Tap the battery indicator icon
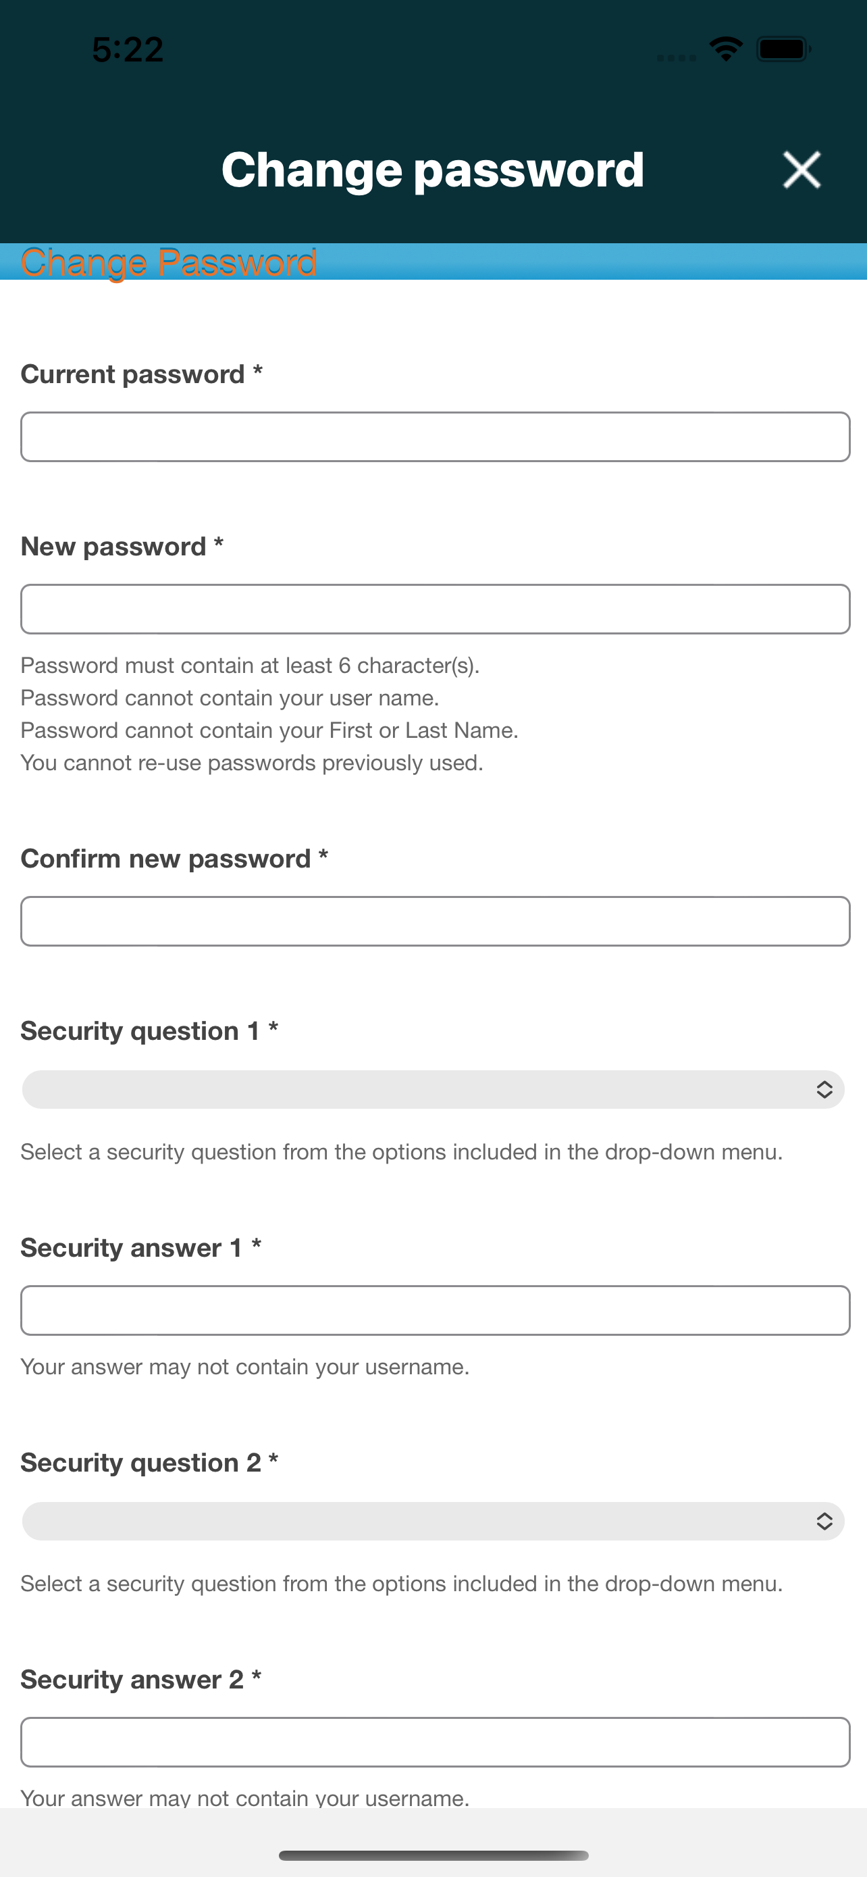867x1877 pixels. click(784, 49)
